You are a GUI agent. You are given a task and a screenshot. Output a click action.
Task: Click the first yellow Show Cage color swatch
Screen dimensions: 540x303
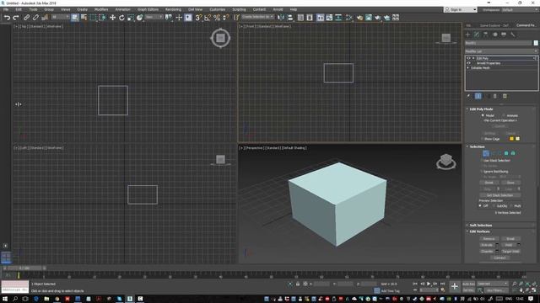pos(511,139)
